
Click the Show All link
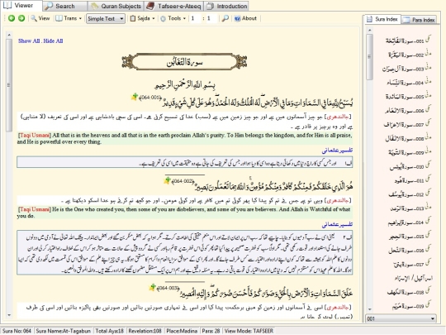29,41
